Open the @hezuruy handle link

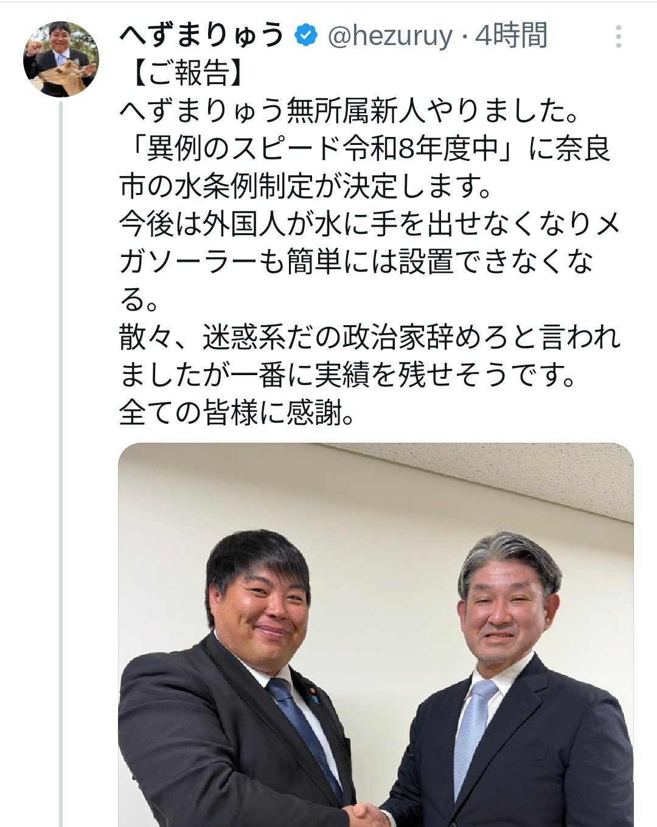coord(390,37)
